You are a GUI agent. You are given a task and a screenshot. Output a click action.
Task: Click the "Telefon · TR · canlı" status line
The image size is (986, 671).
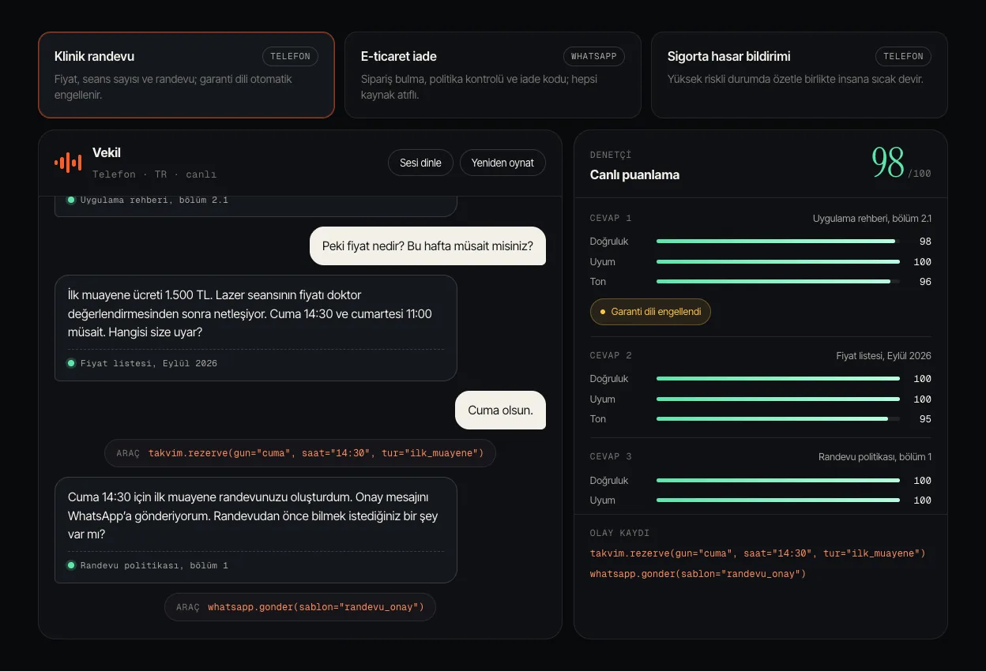154,174
